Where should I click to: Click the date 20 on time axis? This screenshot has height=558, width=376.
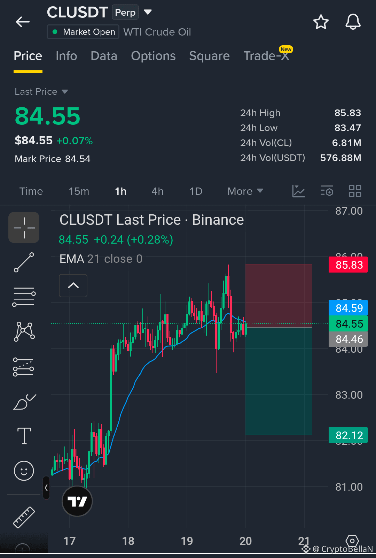tap(245, 541)
